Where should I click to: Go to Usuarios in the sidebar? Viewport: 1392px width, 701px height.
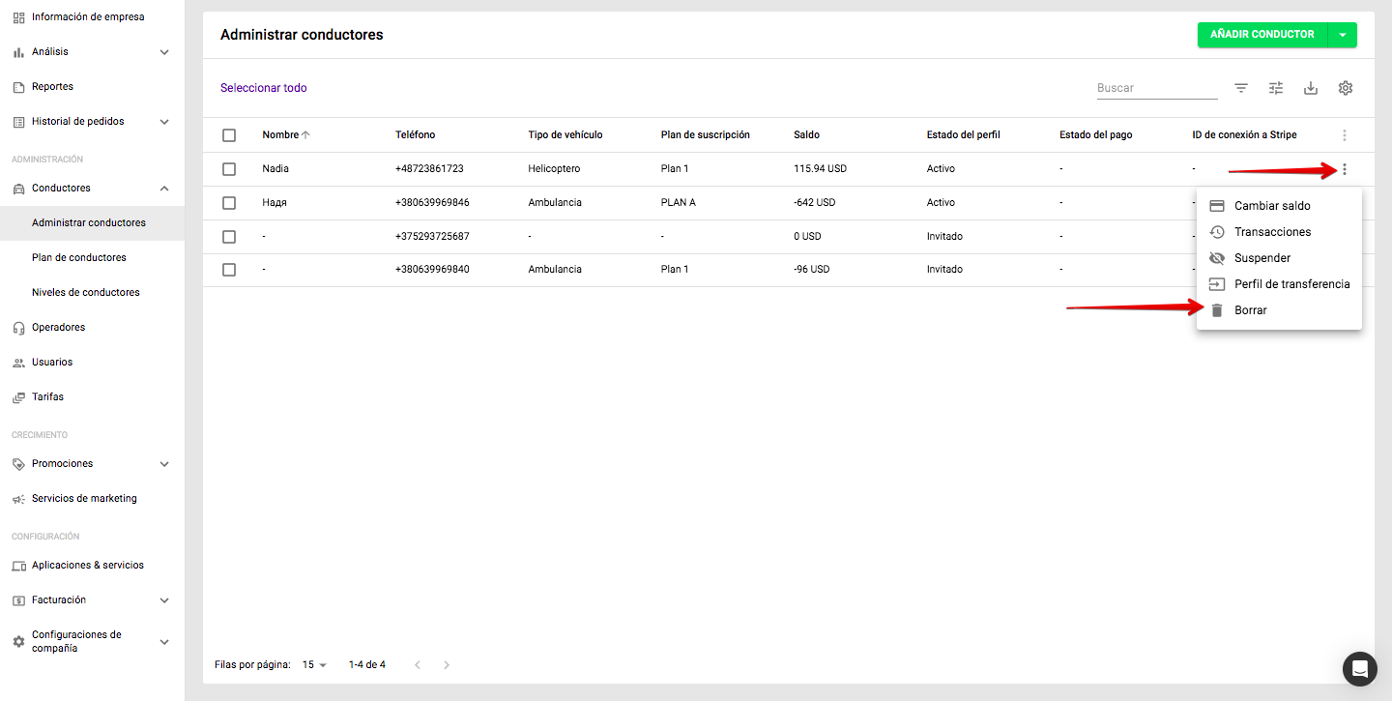click(x=52, y=363)
